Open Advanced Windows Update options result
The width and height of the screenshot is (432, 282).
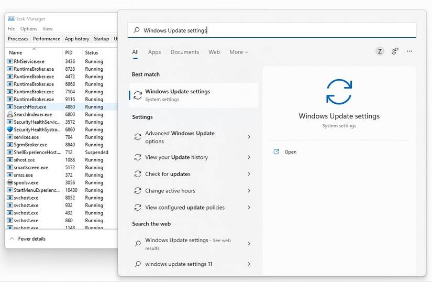pos(194,137)
